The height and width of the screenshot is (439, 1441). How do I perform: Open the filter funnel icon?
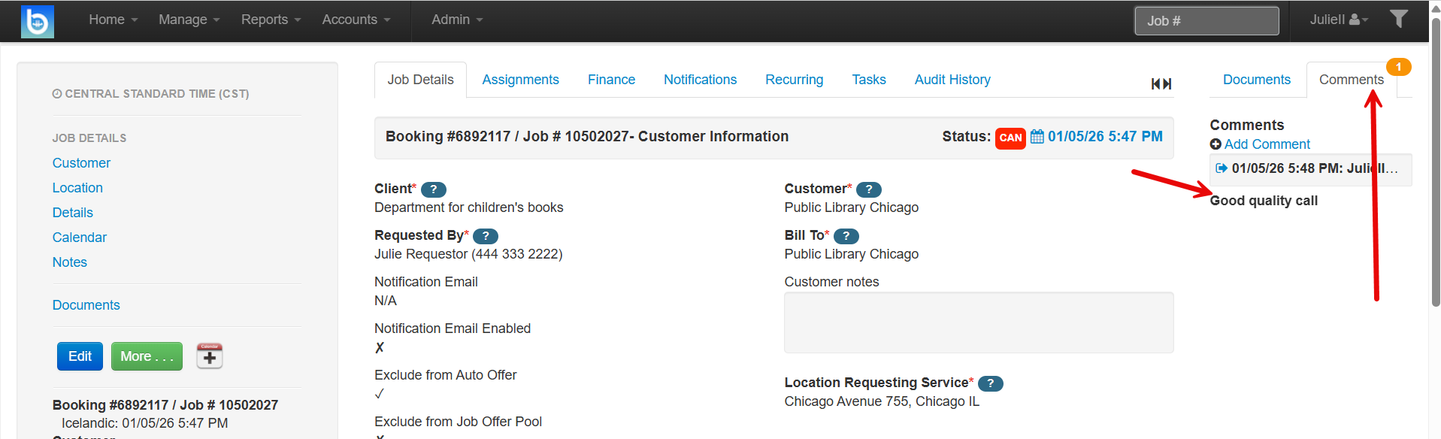[x=1398, y=19]
